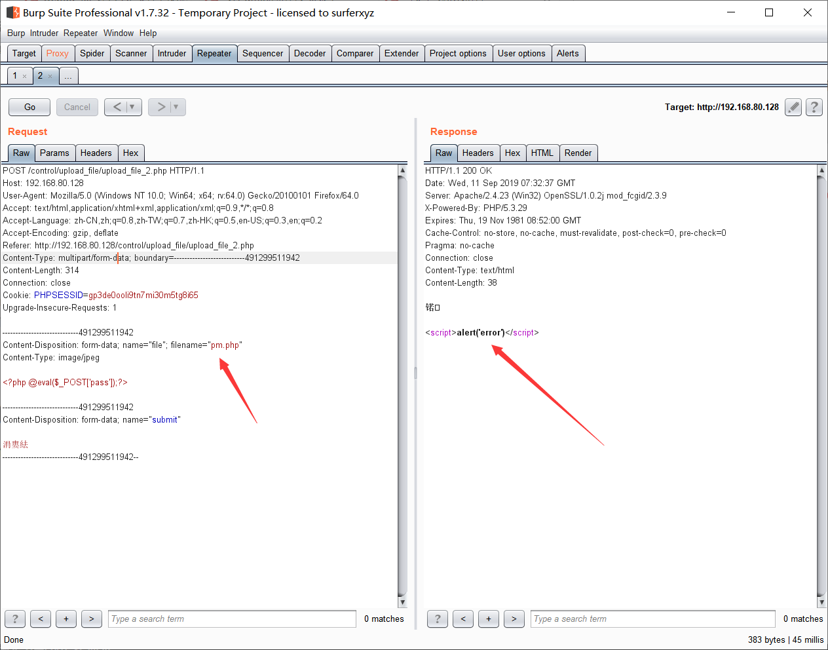Viewport: 828px width, 650px height.
Task: Click response search next match button
Action: (x=514, y=619)
